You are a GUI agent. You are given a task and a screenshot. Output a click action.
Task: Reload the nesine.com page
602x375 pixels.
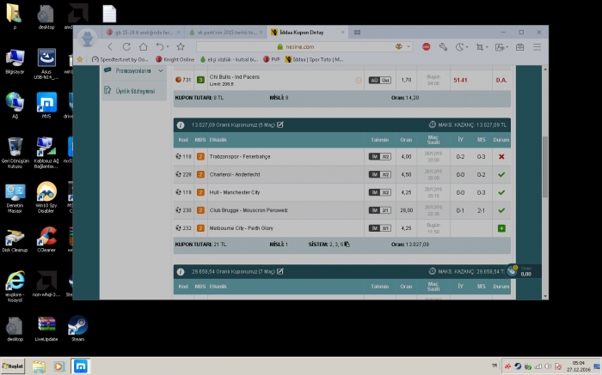126,46
